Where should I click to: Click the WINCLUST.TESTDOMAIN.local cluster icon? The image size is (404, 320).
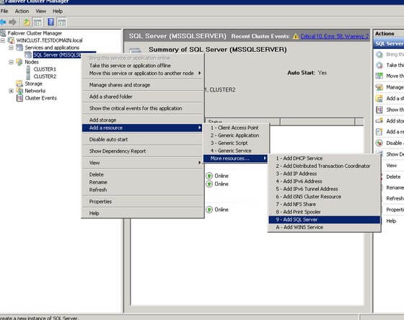tap(11, 40)
